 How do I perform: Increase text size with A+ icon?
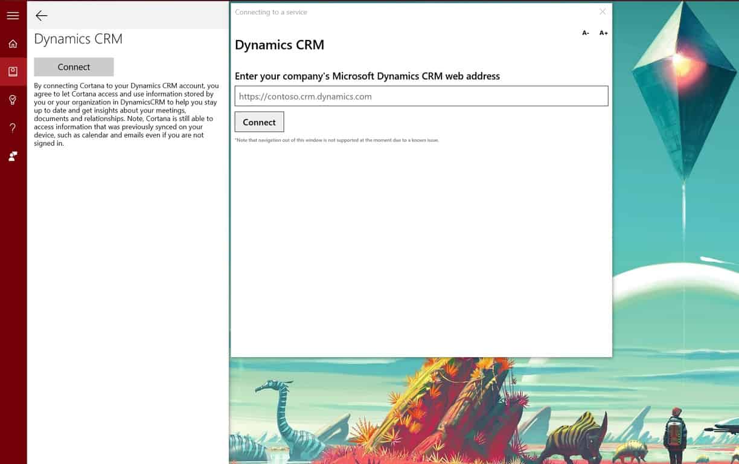pyautogui.click(x=603, y=33)
